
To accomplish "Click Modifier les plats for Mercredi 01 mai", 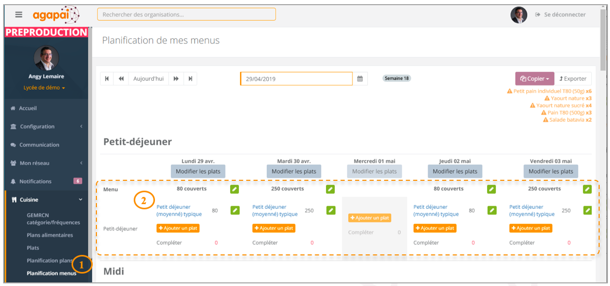I will click(x=374, y=171).
